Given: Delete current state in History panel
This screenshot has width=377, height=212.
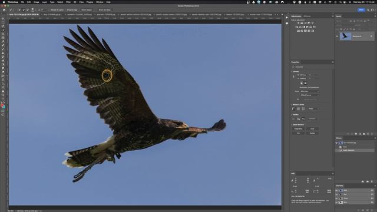Looking at the screenshot, I should [x=372, y=181].
